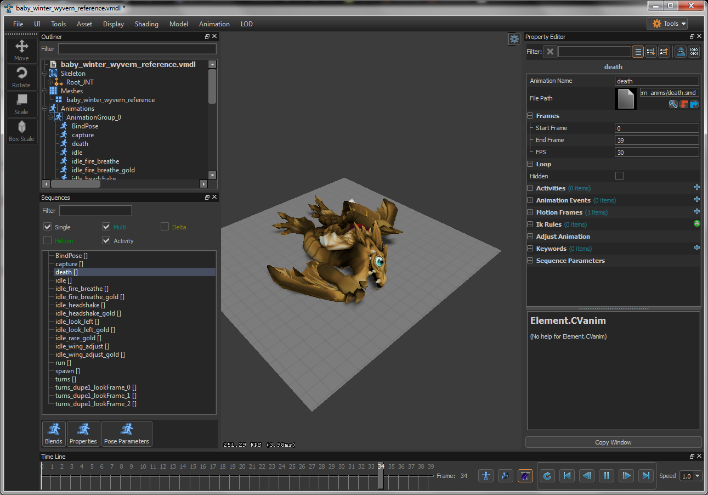Open the Animation menu
The image size is (708, 495).
pos(214,24)
